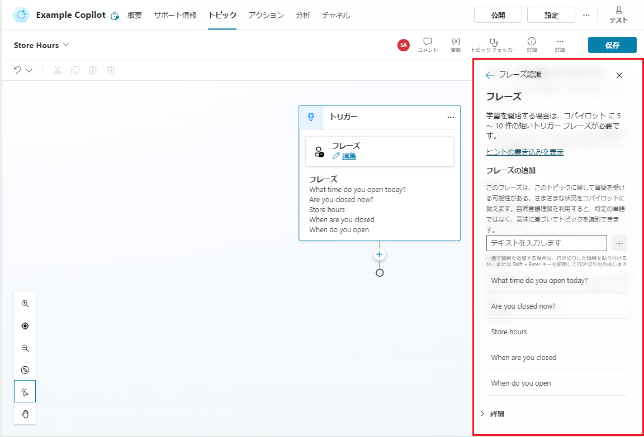Open the テスト test flask icon
Screen dimensions: 644x437
618,15
